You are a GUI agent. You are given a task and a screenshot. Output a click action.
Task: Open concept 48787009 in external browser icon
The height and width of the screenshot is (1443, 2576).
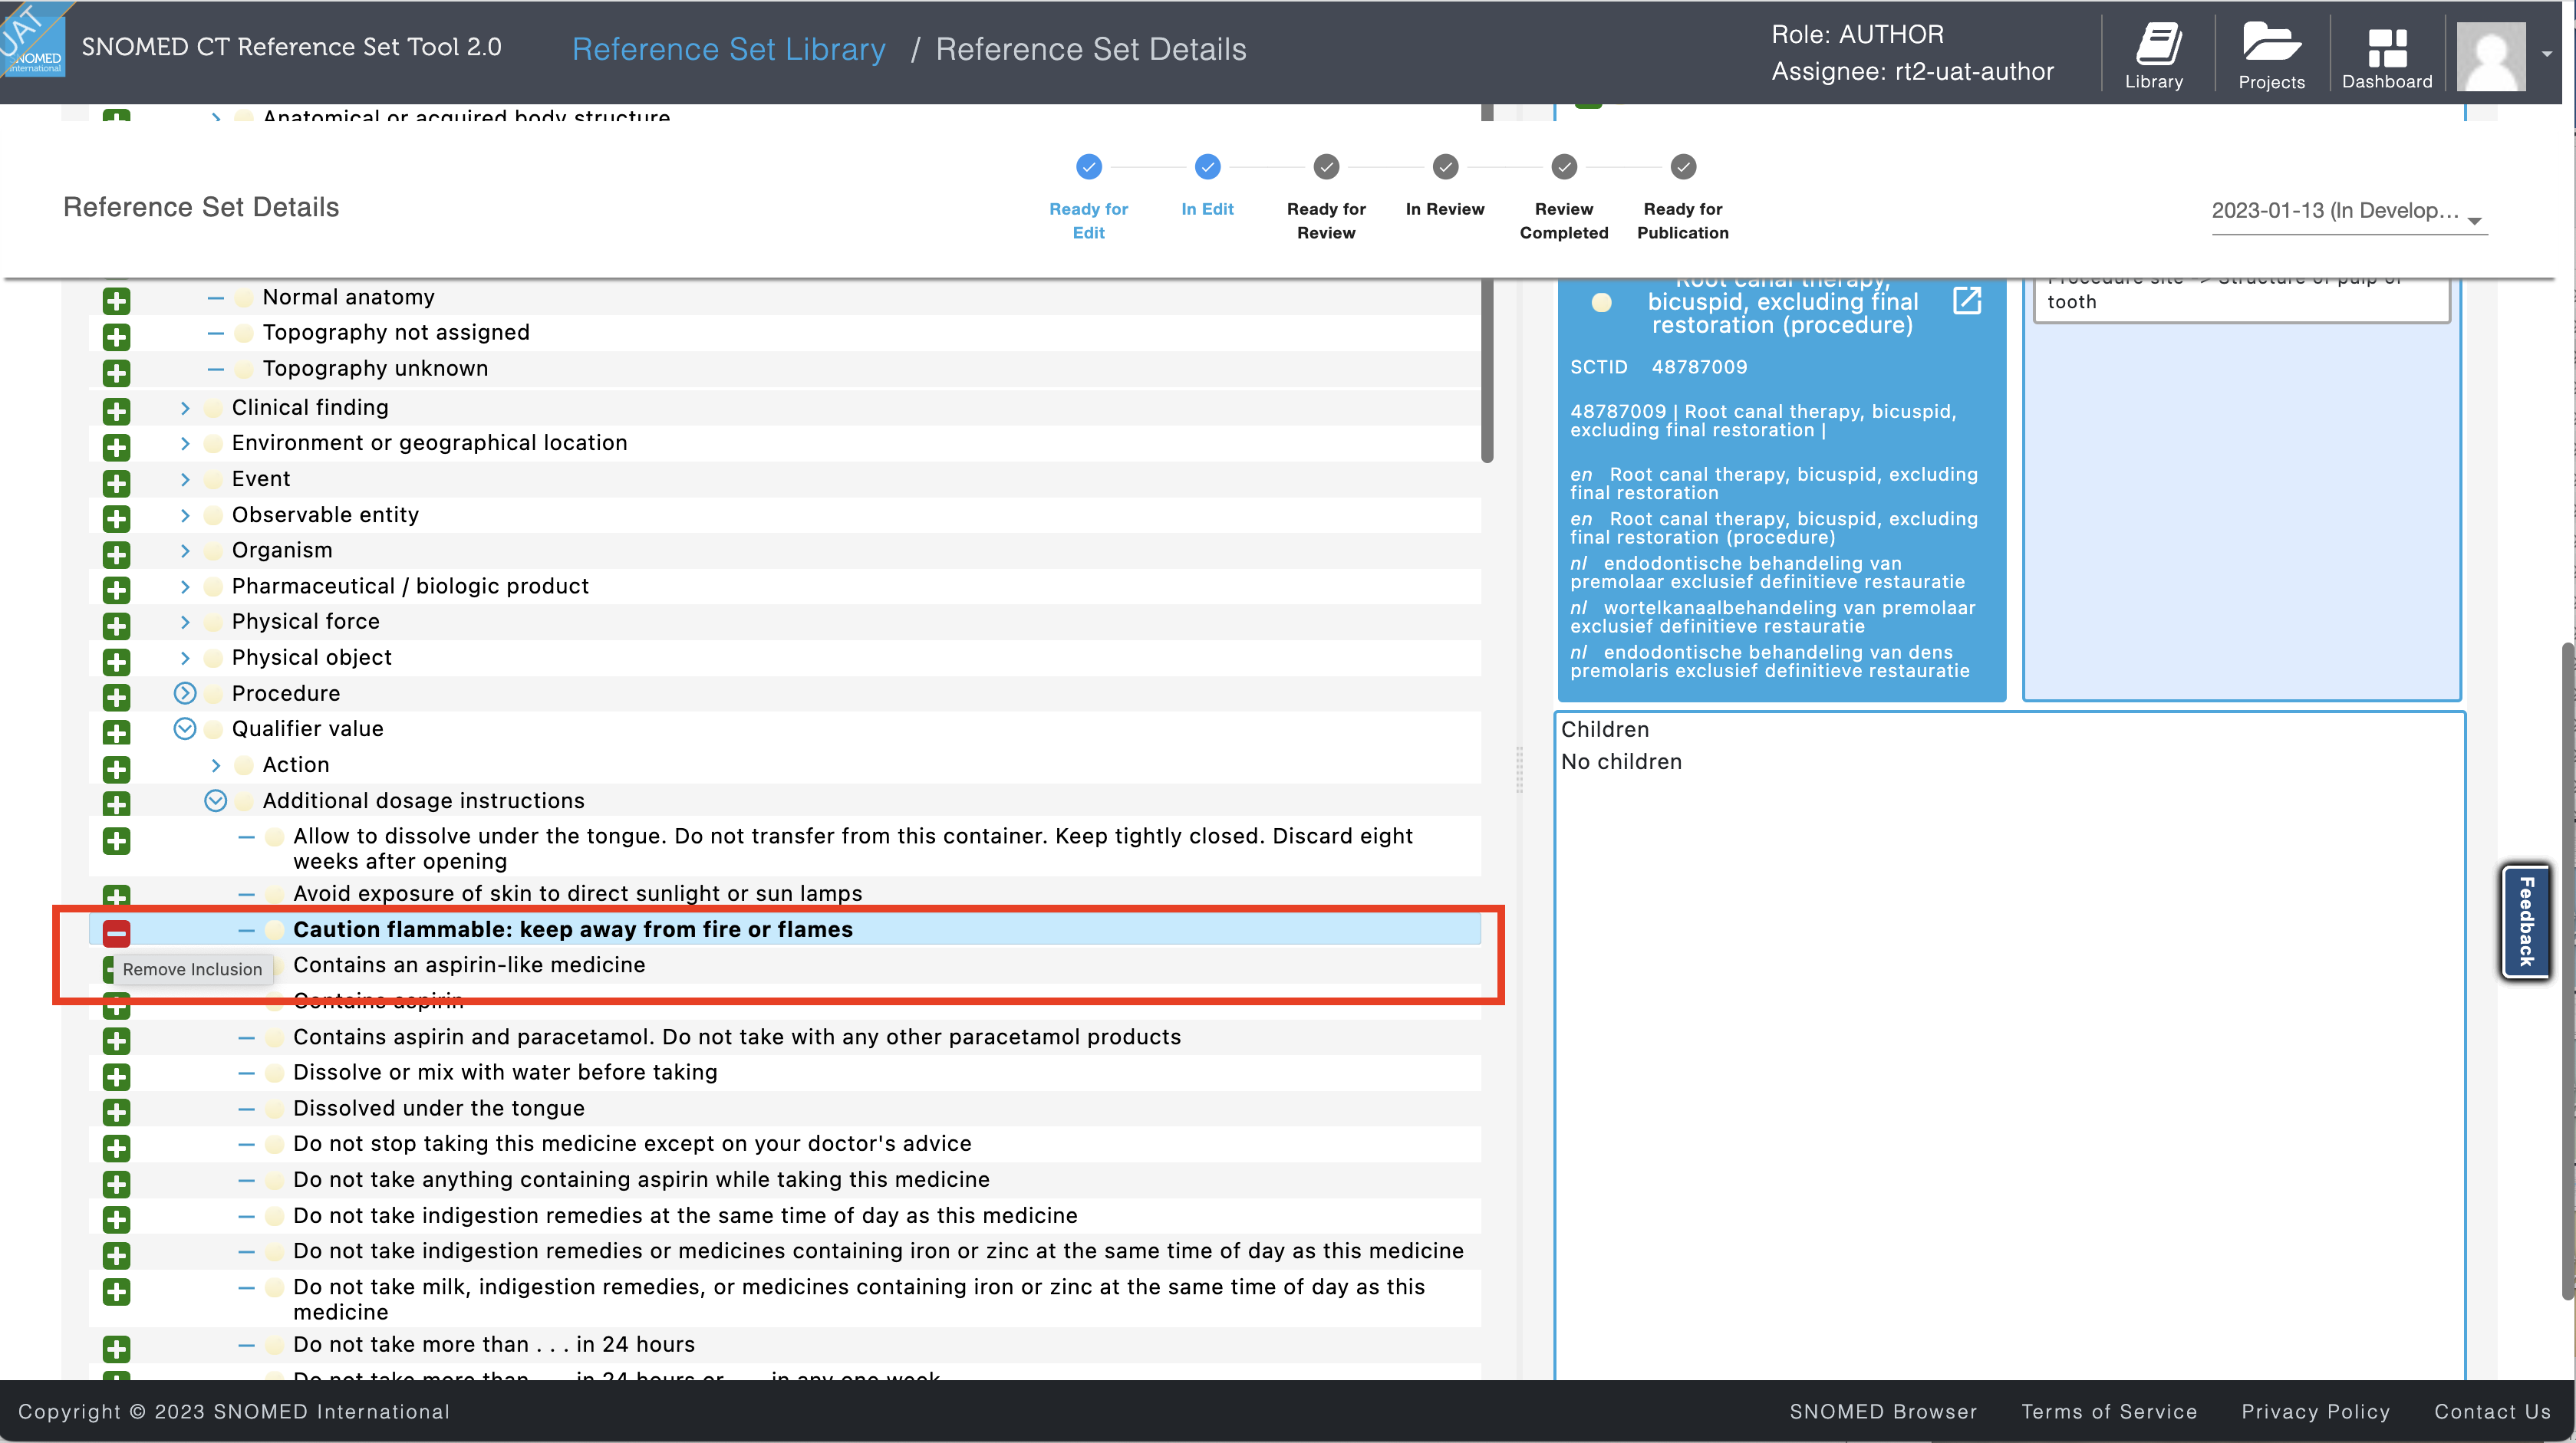pyautogui.click(x=1966, y=301)
